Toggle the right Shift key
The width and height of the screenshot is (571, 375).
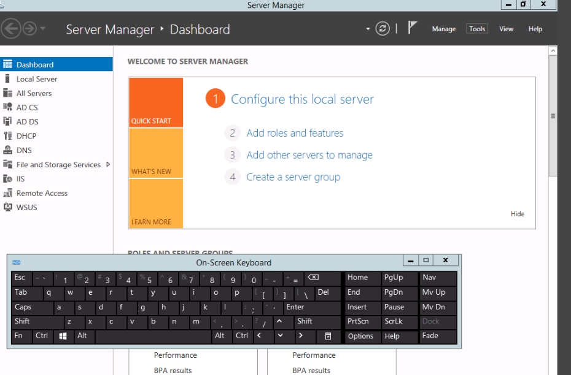(x=317, y=322)
